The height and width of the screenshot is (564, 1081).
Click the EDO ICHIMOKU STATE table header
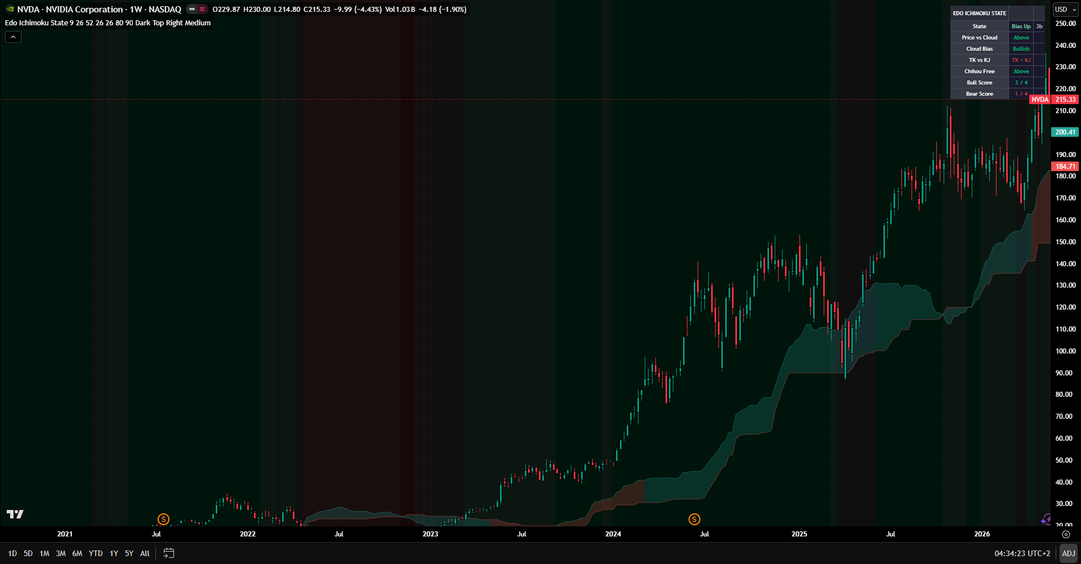pyautogui.click(x=980, y=13)
